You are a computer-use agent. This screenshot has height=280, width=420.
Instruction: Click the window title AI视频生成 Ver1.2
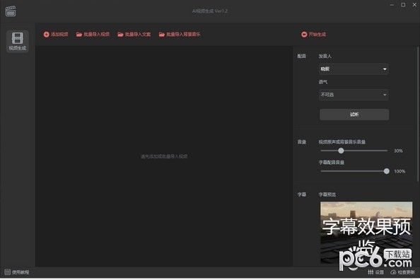point(210,11)
